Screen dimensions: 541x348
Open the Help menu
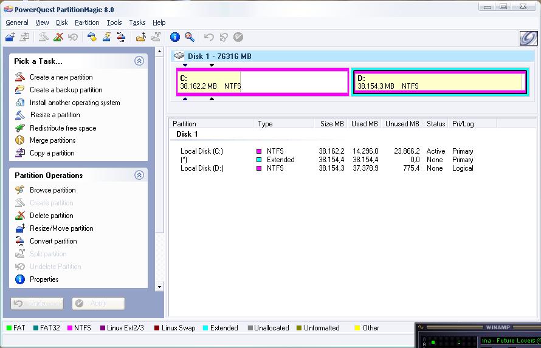(159, 22)
